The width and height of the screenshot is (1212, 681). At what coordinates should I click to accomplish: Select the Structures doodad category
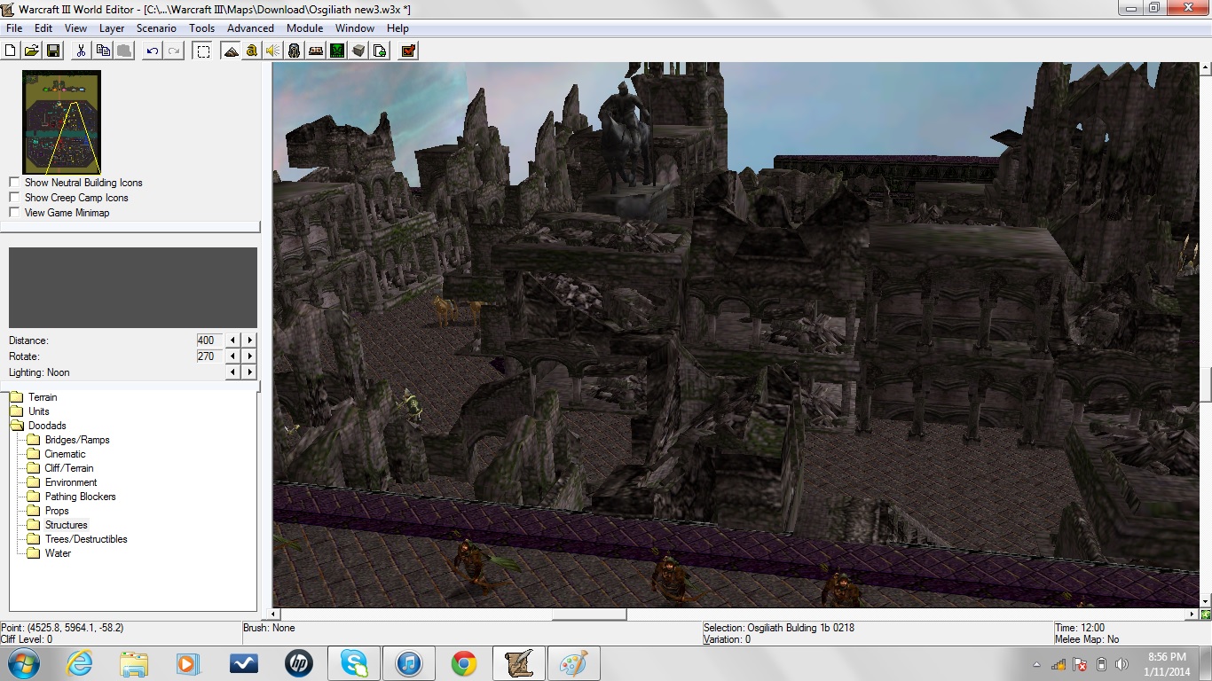pos(67,525)
